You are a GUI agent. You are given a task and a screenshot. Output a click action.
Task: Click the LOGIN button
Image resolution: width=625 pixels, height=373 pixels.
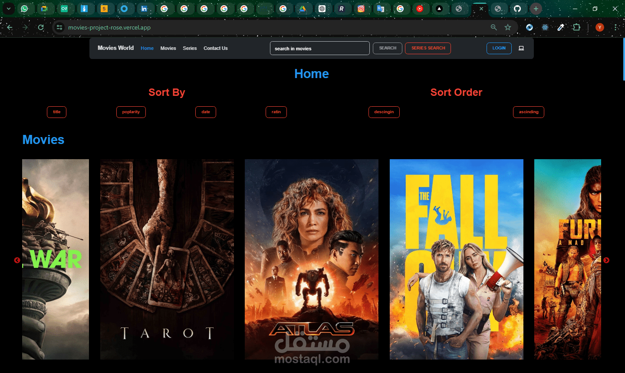click(x=499, y=48)
